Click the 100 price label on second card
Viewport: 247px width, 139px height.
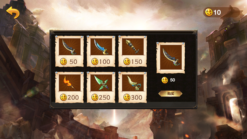click(x=105, y=62)
